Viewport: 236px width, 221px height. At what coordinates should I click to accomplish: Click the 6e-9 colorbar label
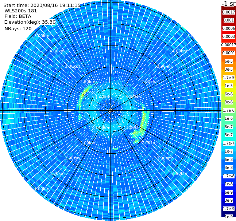[x=229, y=192]
